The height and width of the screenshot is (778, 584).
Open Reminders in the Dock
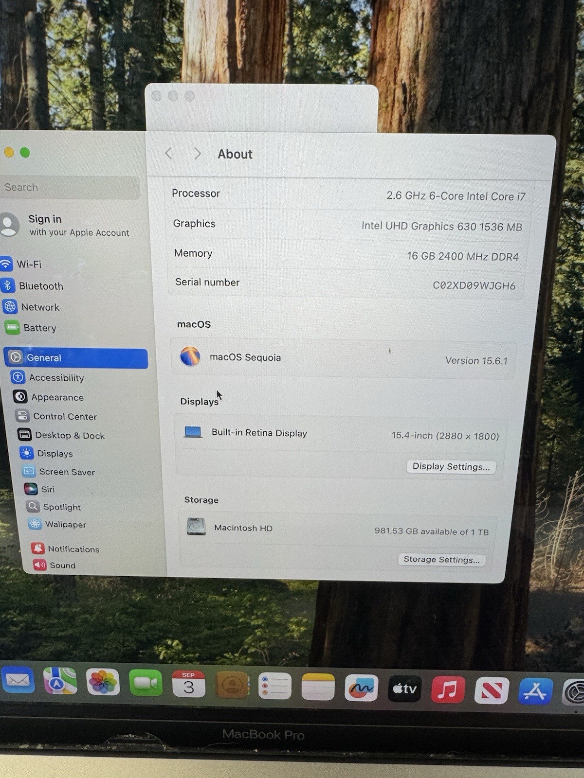click(274, 686)
